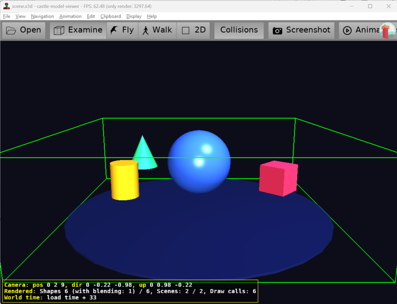This screenshot has height=304, width=397.
Task: Expand the Display menu
Action: pos(134,16)
